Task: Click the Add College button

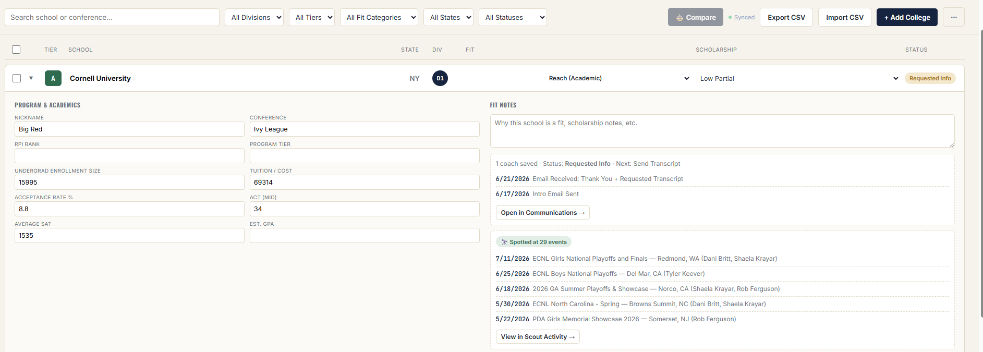Action: 907,17
